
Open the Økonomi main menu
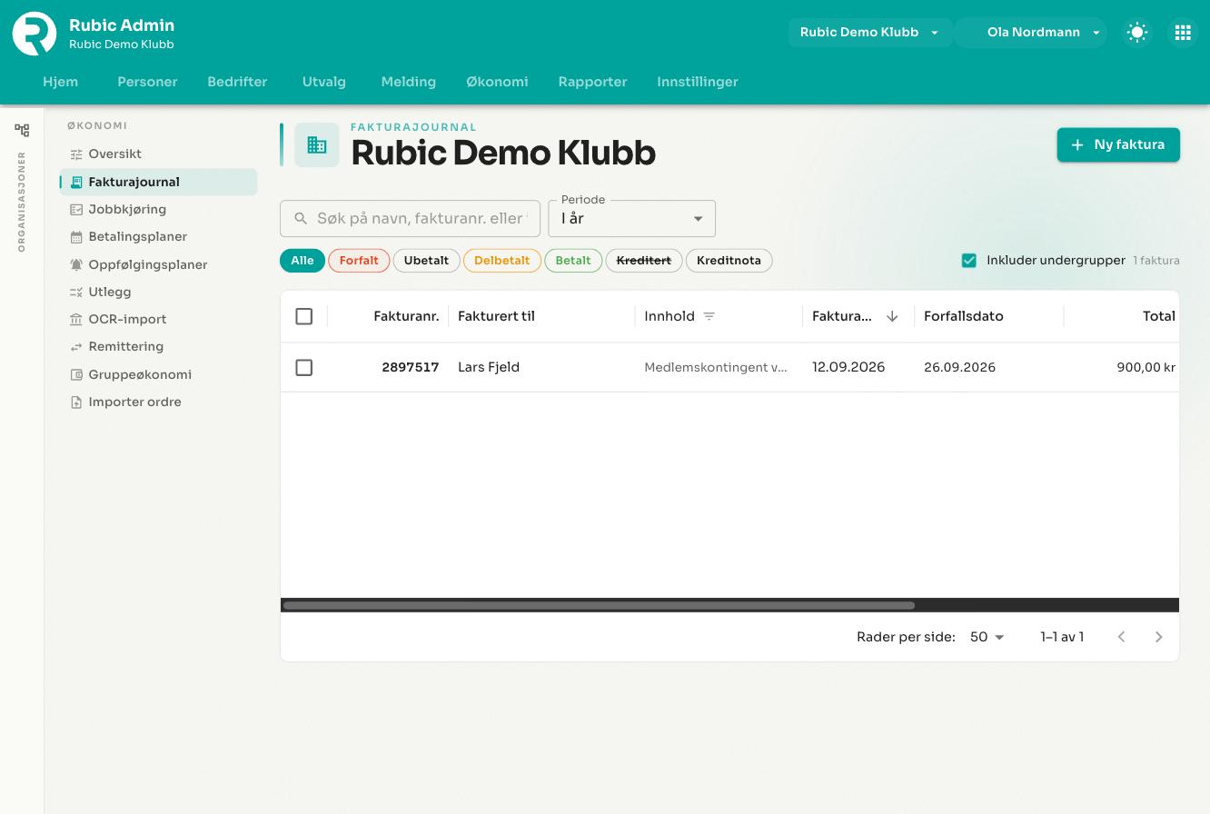497,82
